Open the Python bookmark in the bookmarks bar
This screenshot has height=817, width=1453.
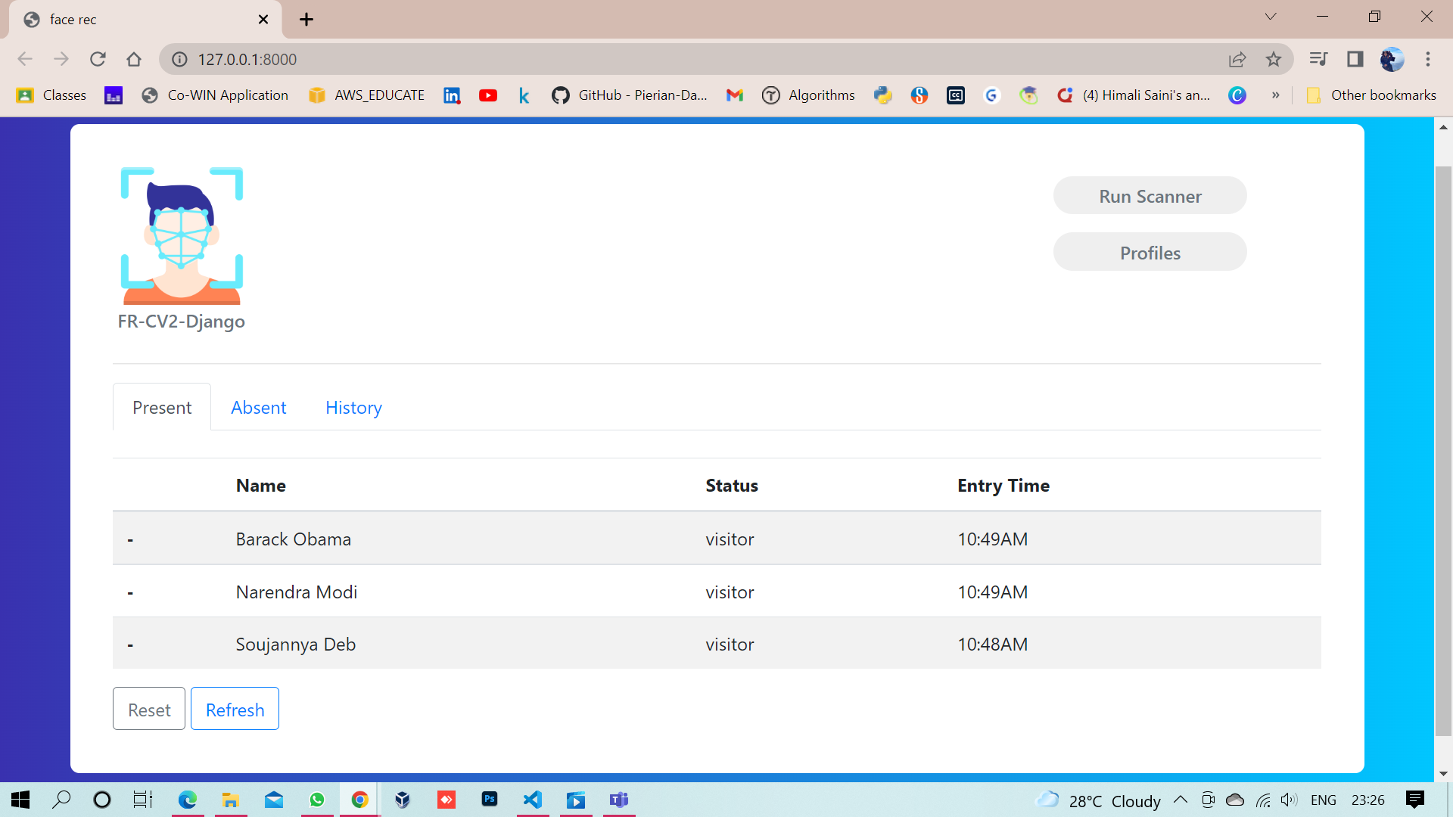(883, 95)
